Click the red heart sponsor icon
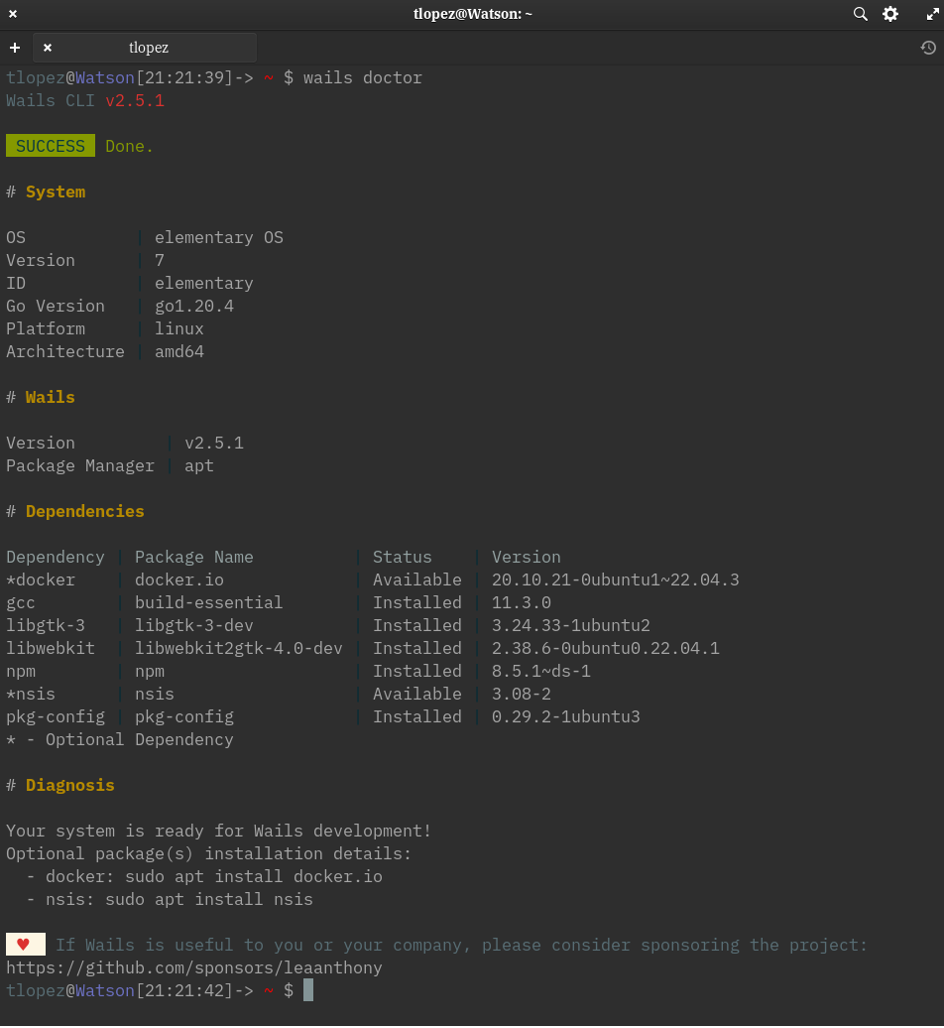This screenshot has height=1028, width=944. 25,945
